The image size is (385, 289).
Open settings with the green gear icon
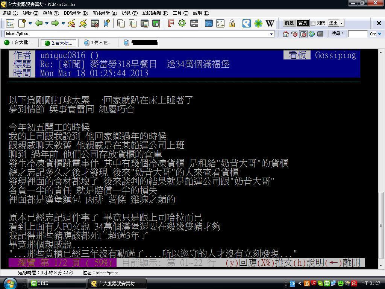click(x=182, y=23)
